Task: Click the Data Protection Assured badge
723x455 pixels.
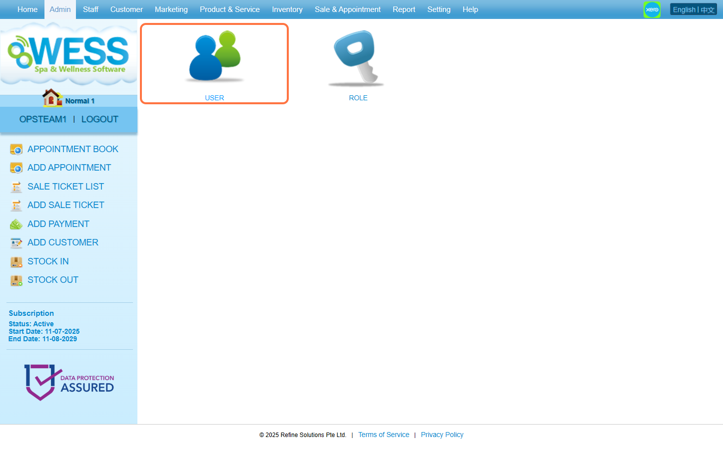Action: (x=69, y=382)
